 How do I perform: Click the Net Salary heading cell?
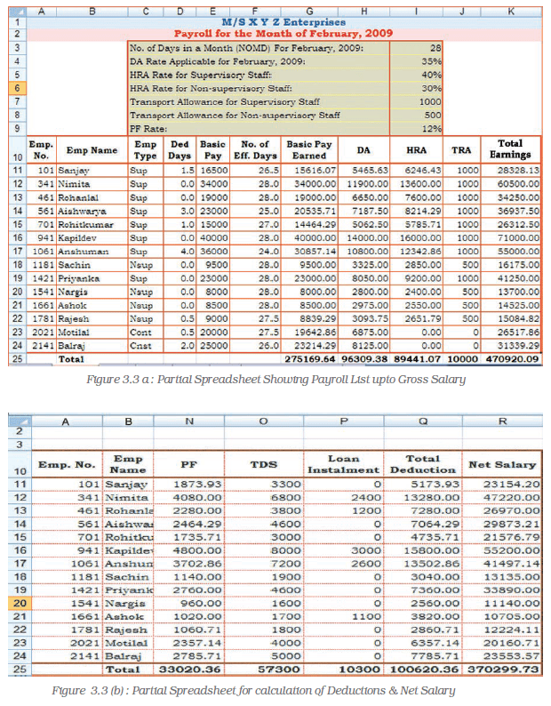pos(502,464)
